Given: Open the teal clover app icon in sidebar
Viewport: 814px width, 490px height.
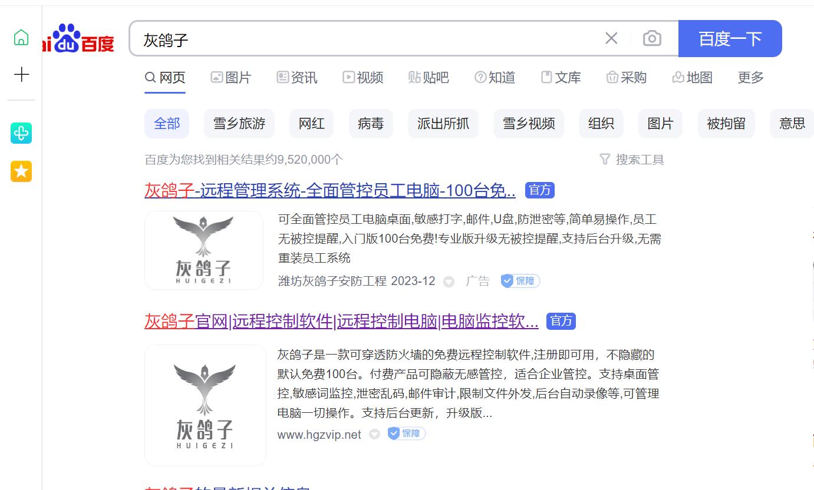Looking at the screenshot, I should [21, 134].
